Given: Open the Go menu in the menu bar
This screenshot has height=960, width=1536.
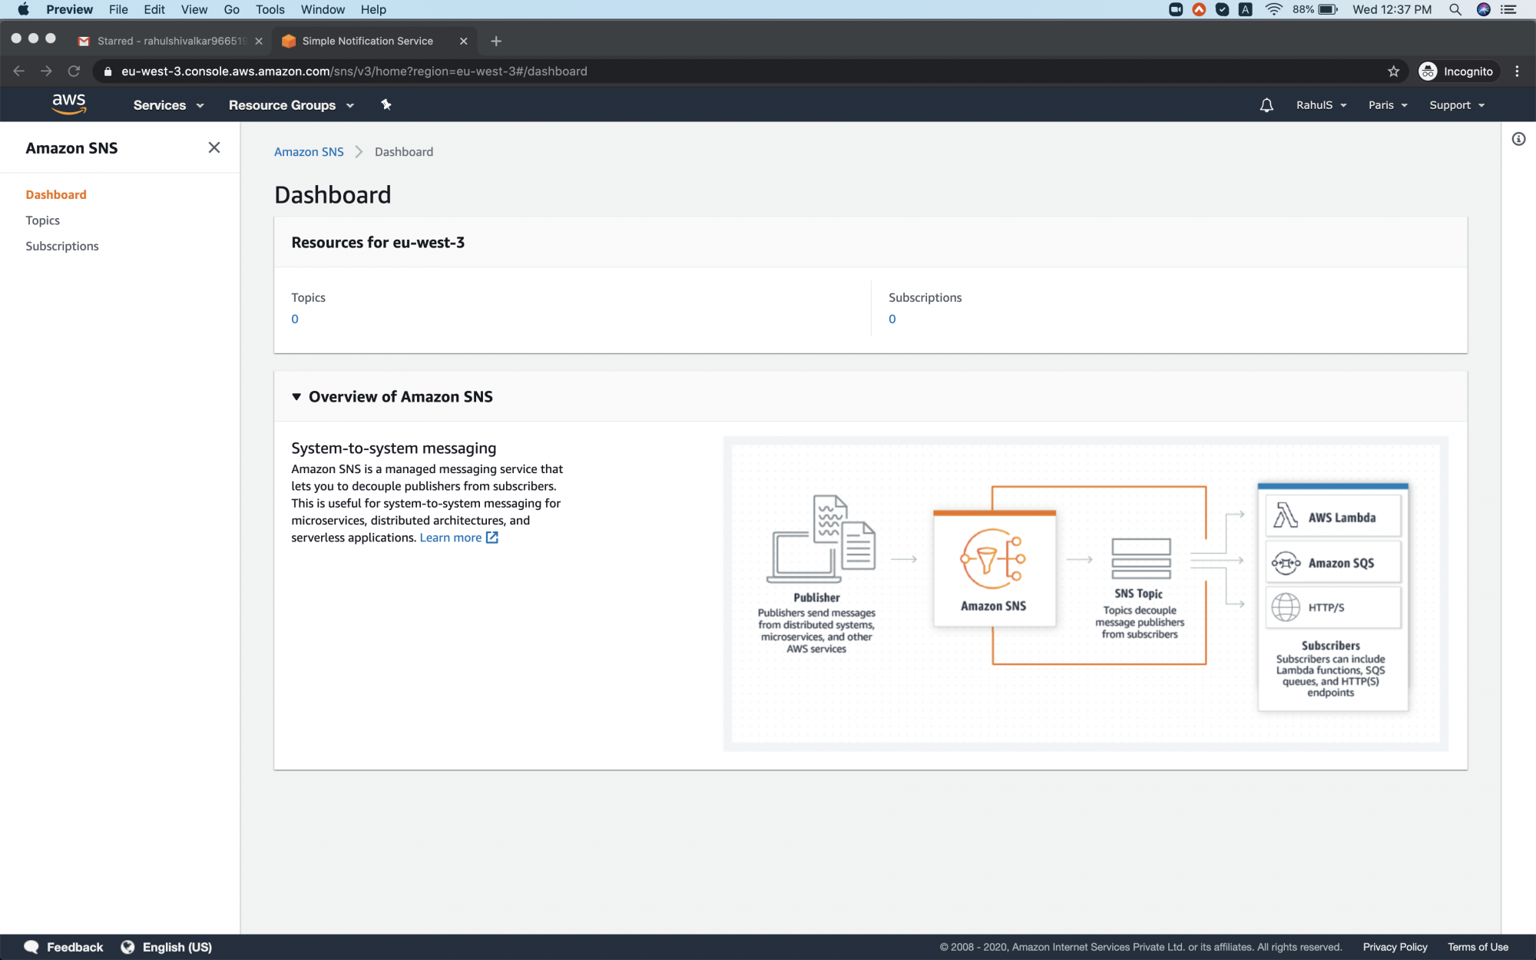Looking at the screenshot, I should (230, 9).
